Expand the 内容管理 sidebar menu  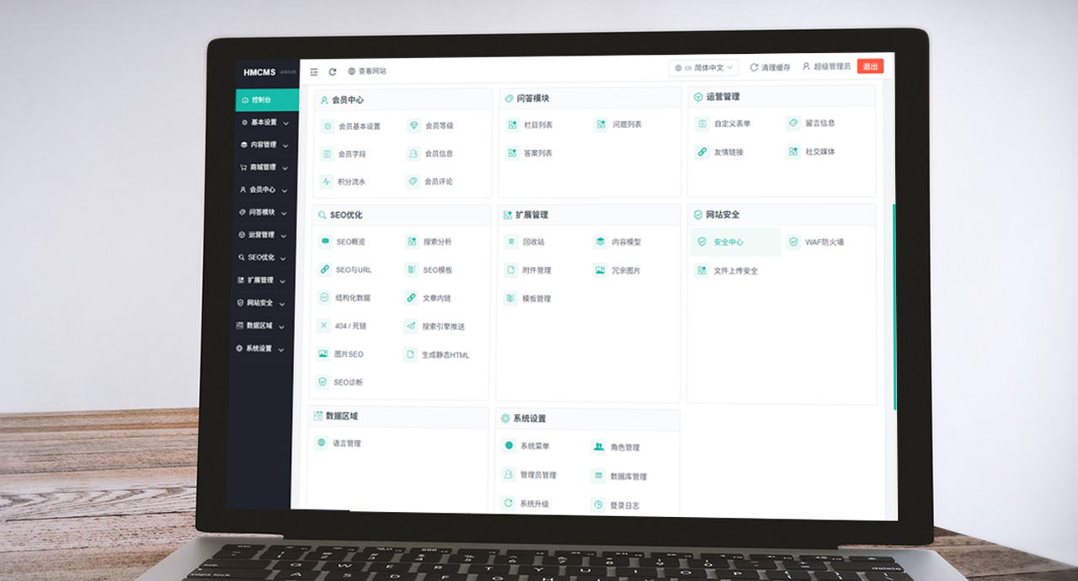point(265,145)
